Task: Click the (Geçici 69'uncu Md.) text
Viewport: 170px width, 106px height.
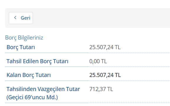Action: point(32,97)
